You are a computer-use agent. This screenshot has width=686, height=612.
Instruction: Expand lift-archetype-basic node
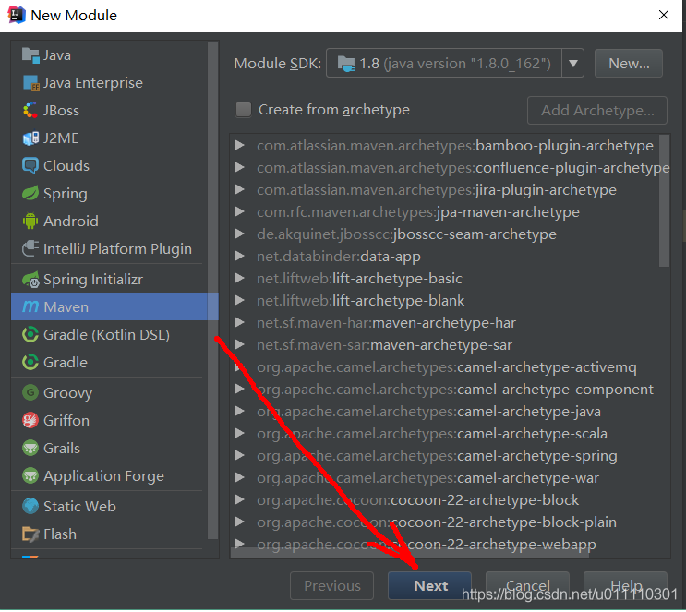pos(239,278)
